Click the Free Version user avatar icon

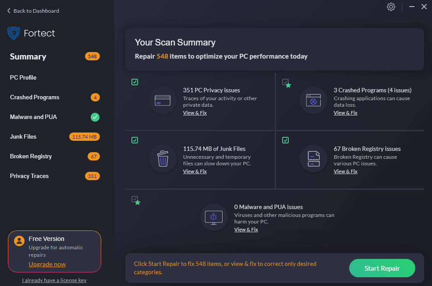[19, 241]
